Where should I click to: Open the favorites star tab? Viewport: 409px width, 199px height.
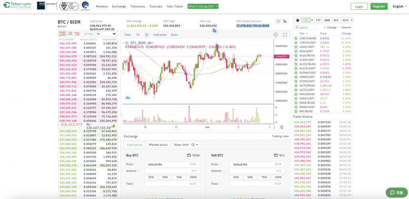pos(298,20)
